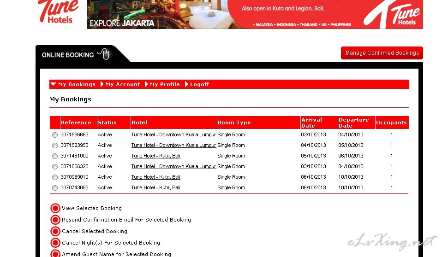
Task: Click Manage Confirmed Bookings button
Action: (x=382, y=53)
